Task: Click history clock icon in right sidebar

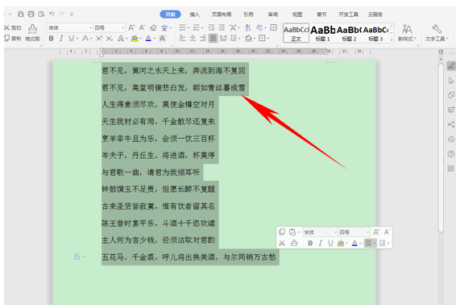Action: [x=451, y=139]
